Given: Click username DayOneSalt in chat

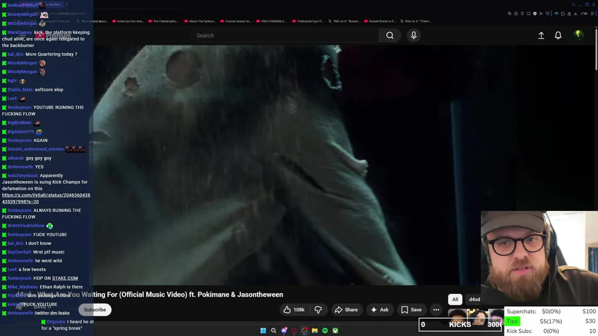Looking at the screenshot, I should pyautogui.click(x=19, y=252).
